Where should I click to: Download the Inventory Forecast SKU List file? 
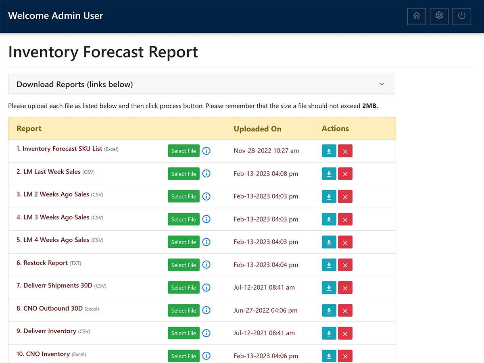click(x=329, y=151)
